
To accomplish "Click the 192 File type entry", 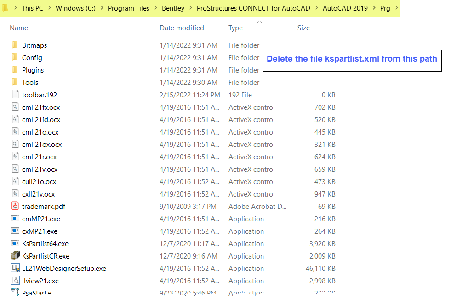I will click(240, 95).
